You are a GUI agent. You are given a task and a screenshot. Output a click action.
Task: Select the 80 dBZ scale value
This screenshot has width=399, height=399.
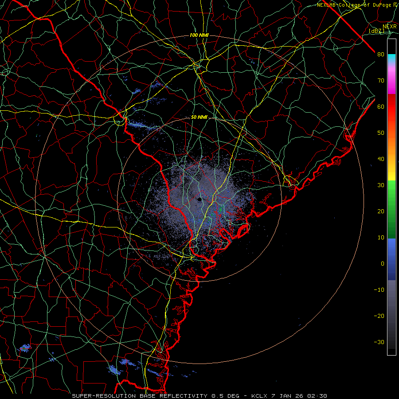pos(381,54)
